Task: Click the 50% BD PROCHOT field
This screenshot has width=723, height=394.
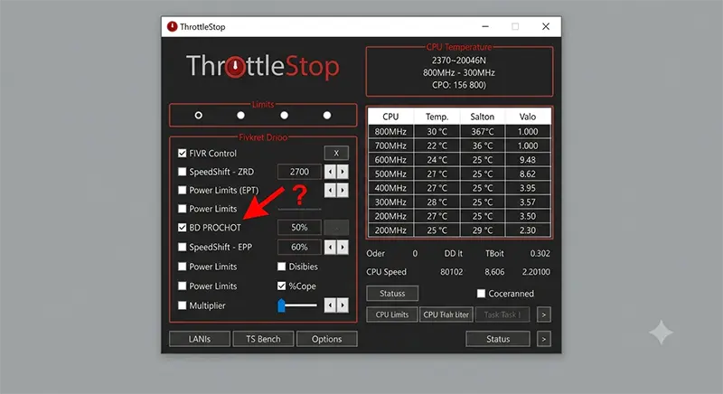Action: [x=299, y=227]
